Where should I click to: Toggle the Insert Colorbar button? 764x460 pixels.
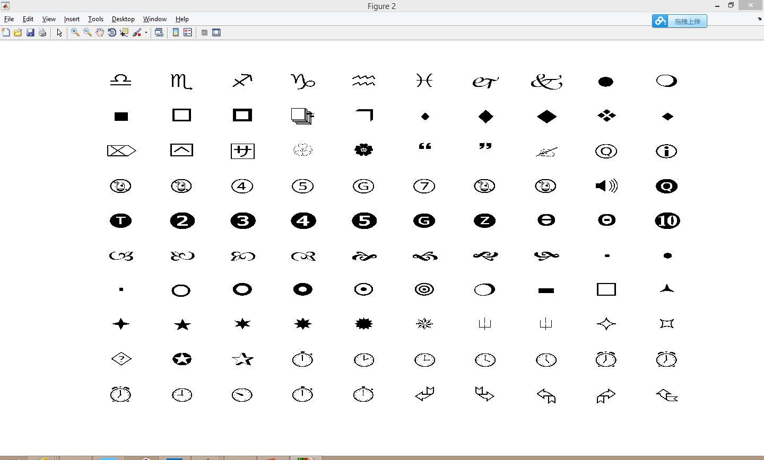pos(176,32)
